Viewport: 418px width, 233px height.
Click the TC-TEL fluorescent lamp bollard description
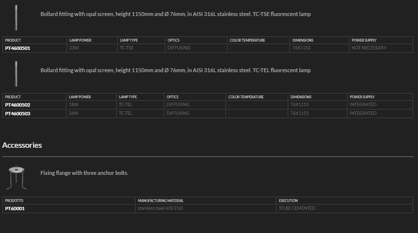(175, 70)
